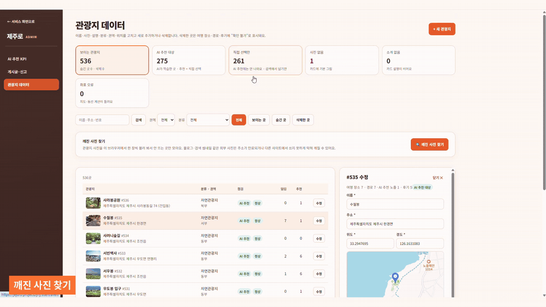Return via ← 서비스 화면으로 link
546x307 pixels.
21,22
